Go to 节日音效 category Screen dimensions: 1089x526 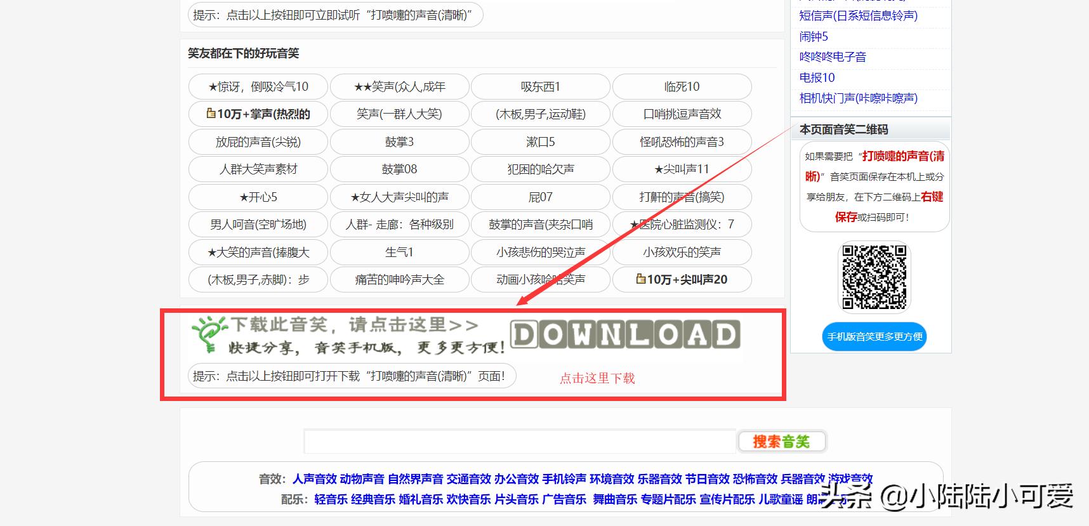(707, 479)
